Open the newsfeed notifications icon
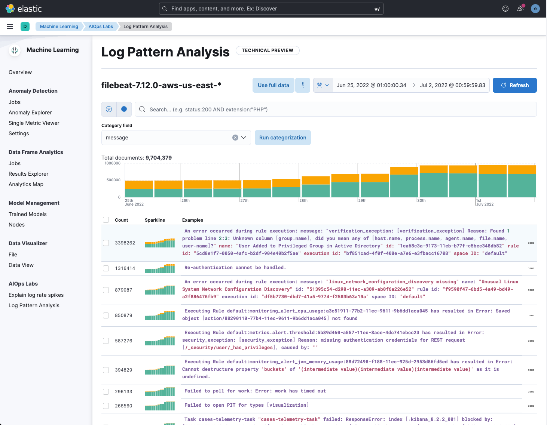This screenshot has width=547, height=425. coord(520,9)
